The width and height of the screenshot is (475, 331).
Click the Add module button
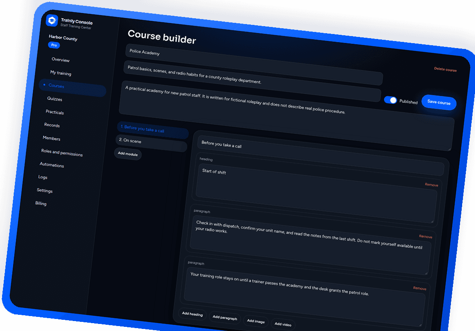click(127, 154)
